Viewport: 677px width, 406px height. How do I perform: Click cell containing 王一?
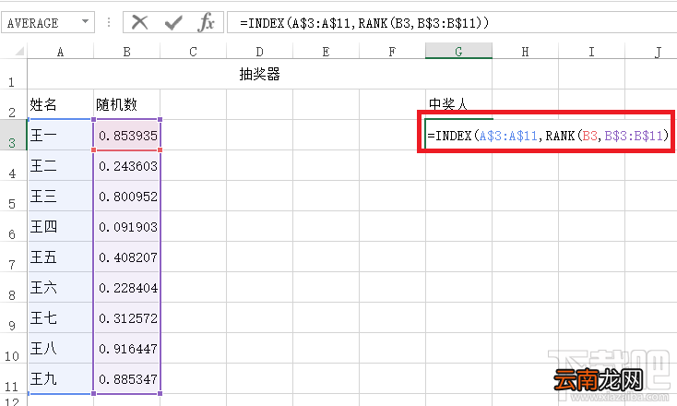click(60, 136)
